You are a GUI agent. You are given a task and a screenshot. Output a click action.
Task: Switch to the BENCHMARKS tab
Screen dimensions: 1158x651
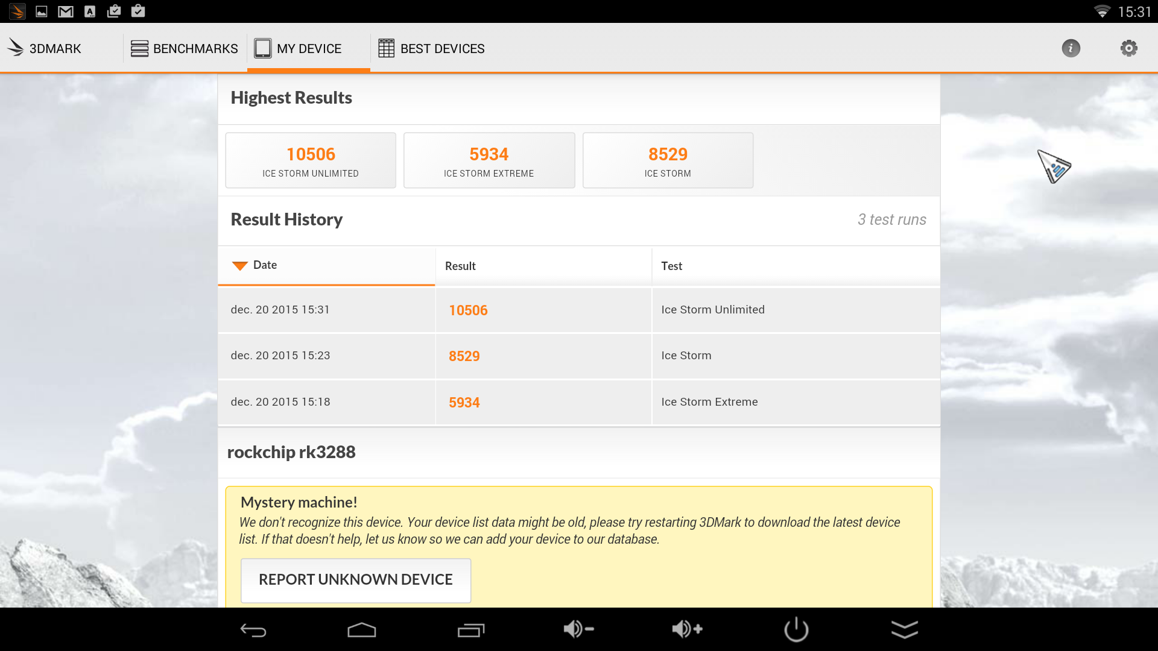185,48
